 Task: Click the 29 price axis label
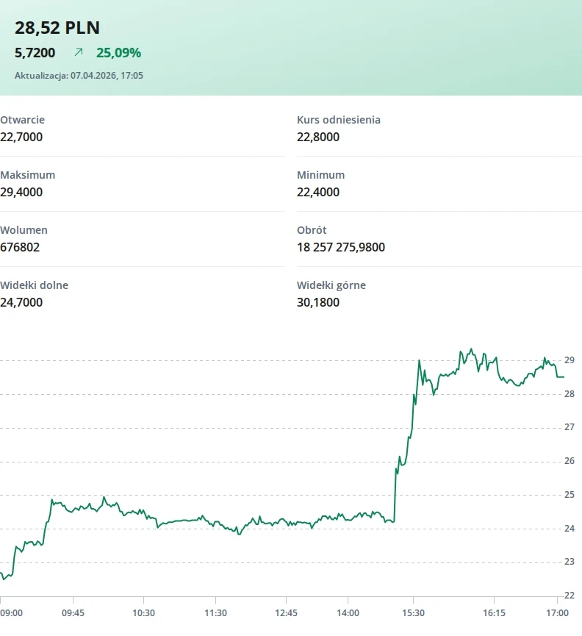(x=569, y=360)
